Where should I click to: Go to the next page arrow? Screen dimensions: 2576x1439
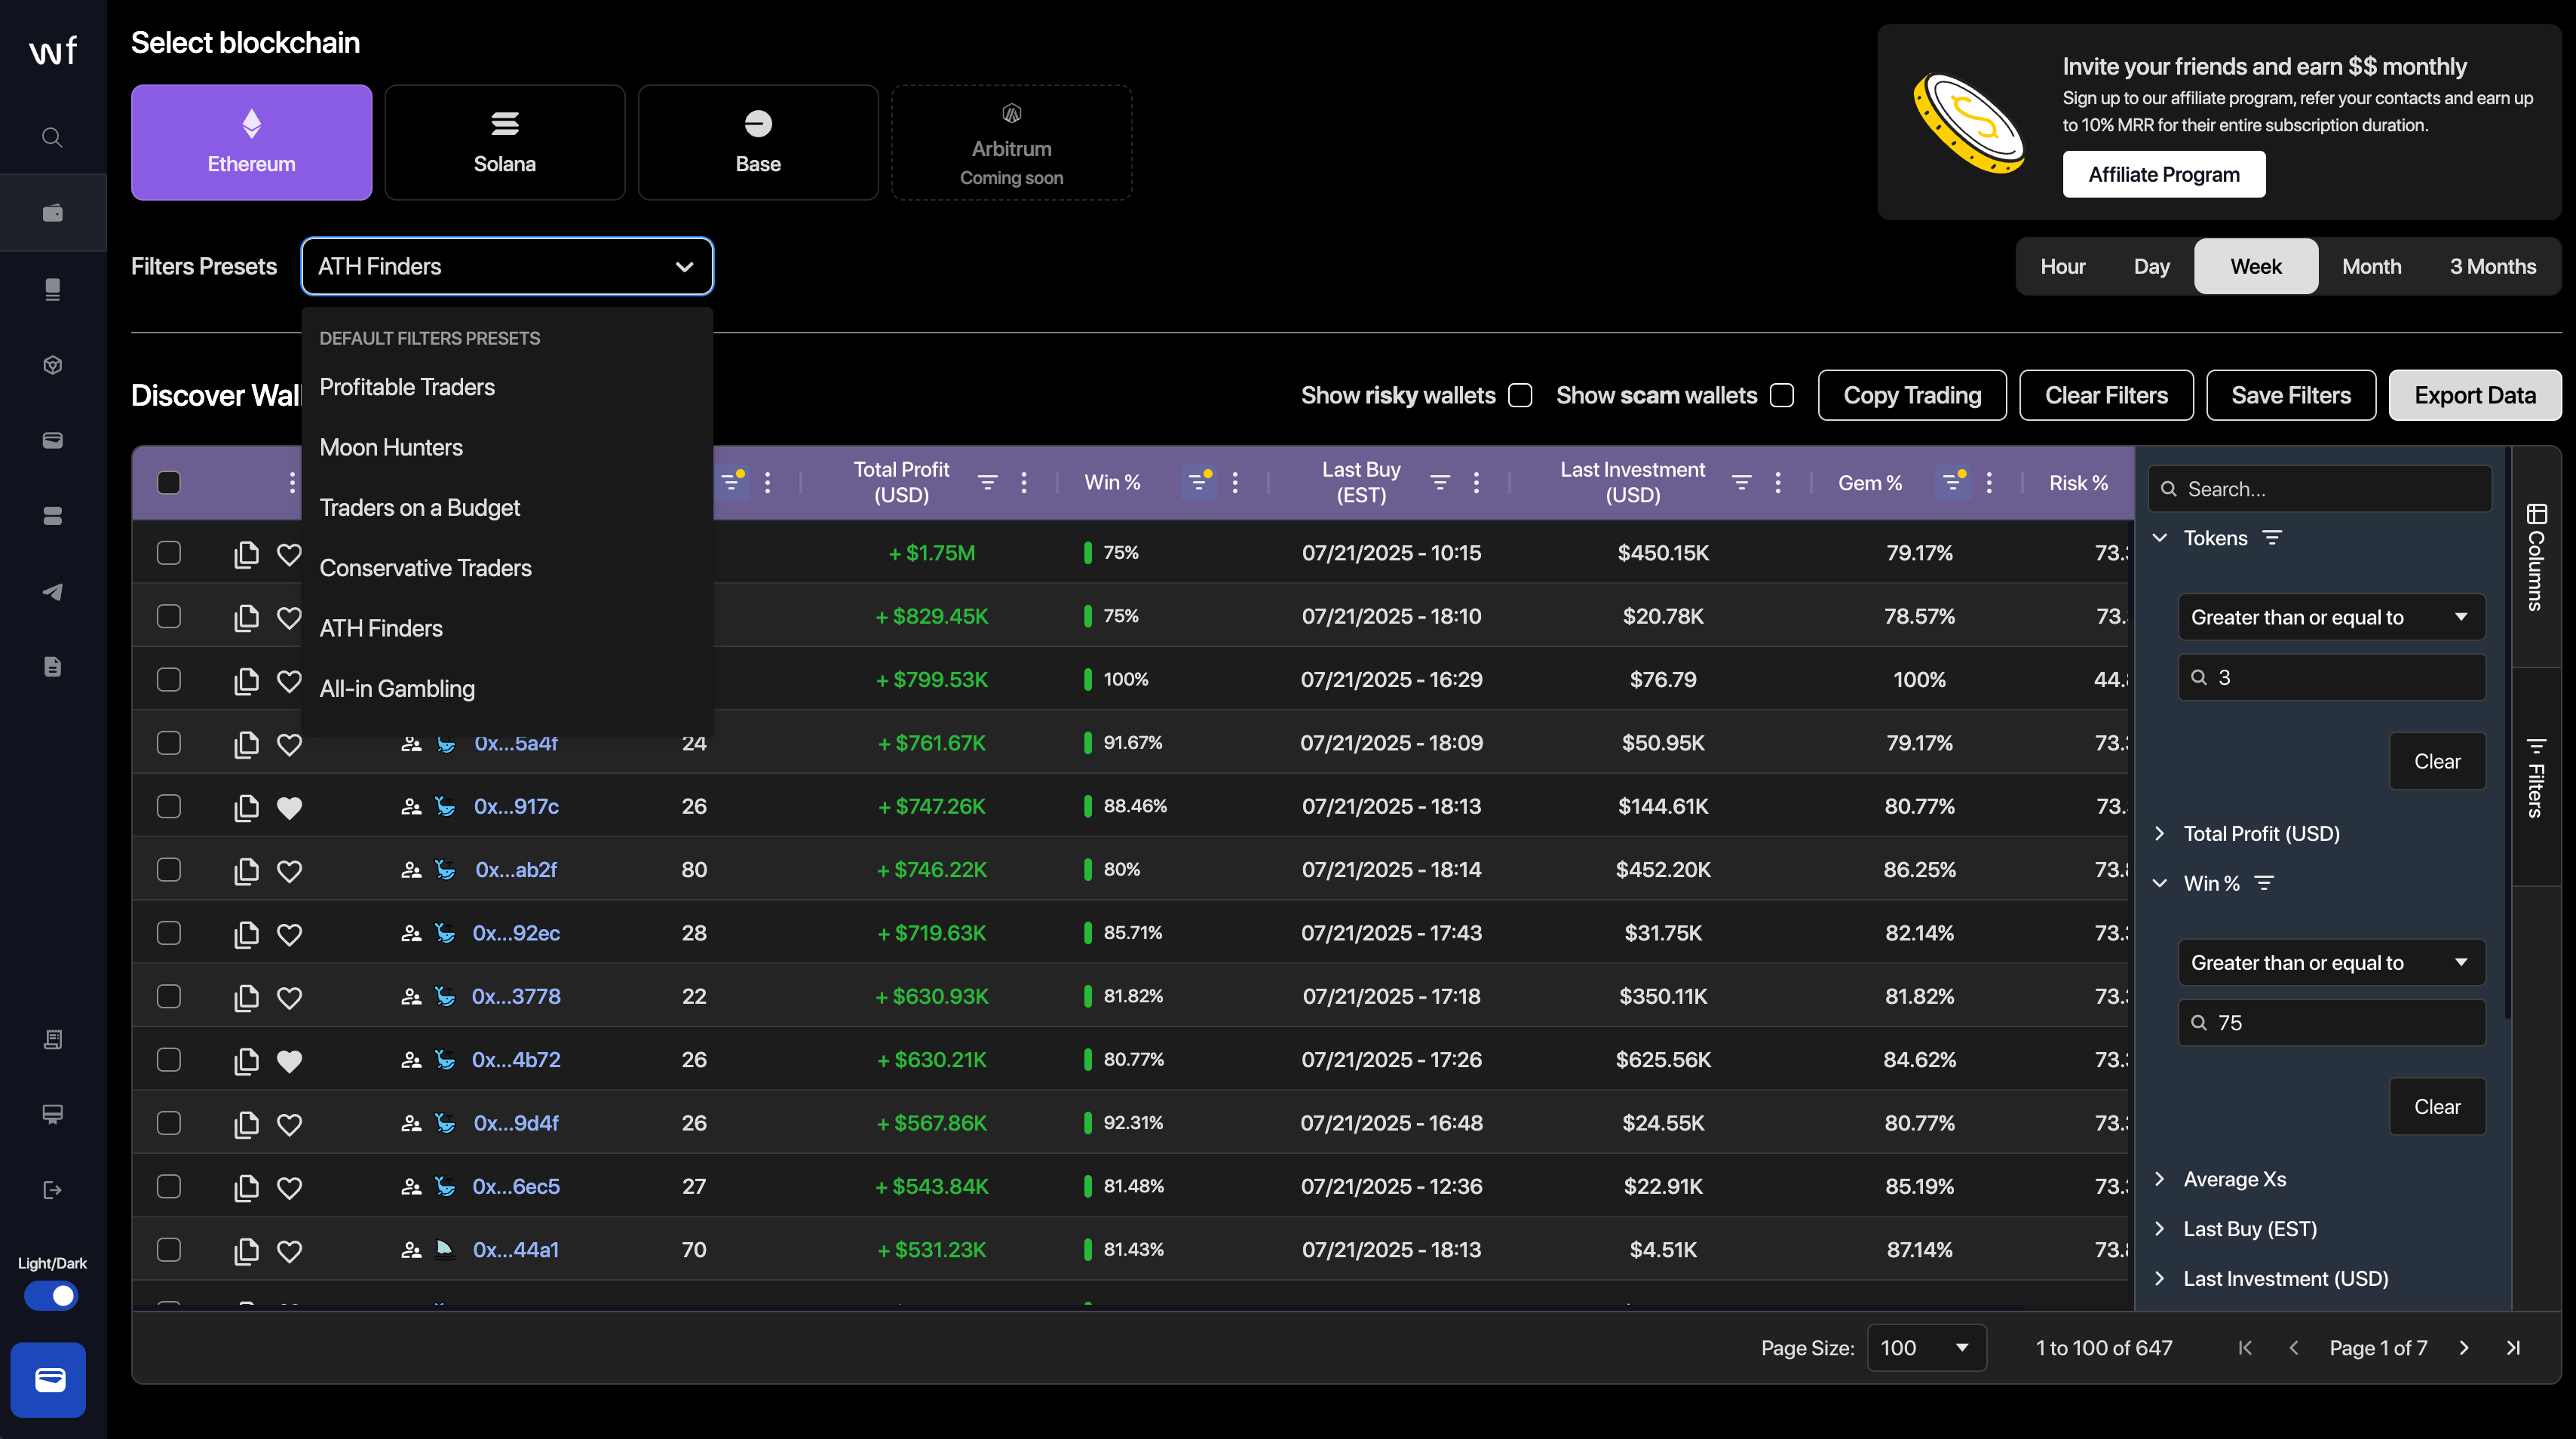click(2464, 1348)
